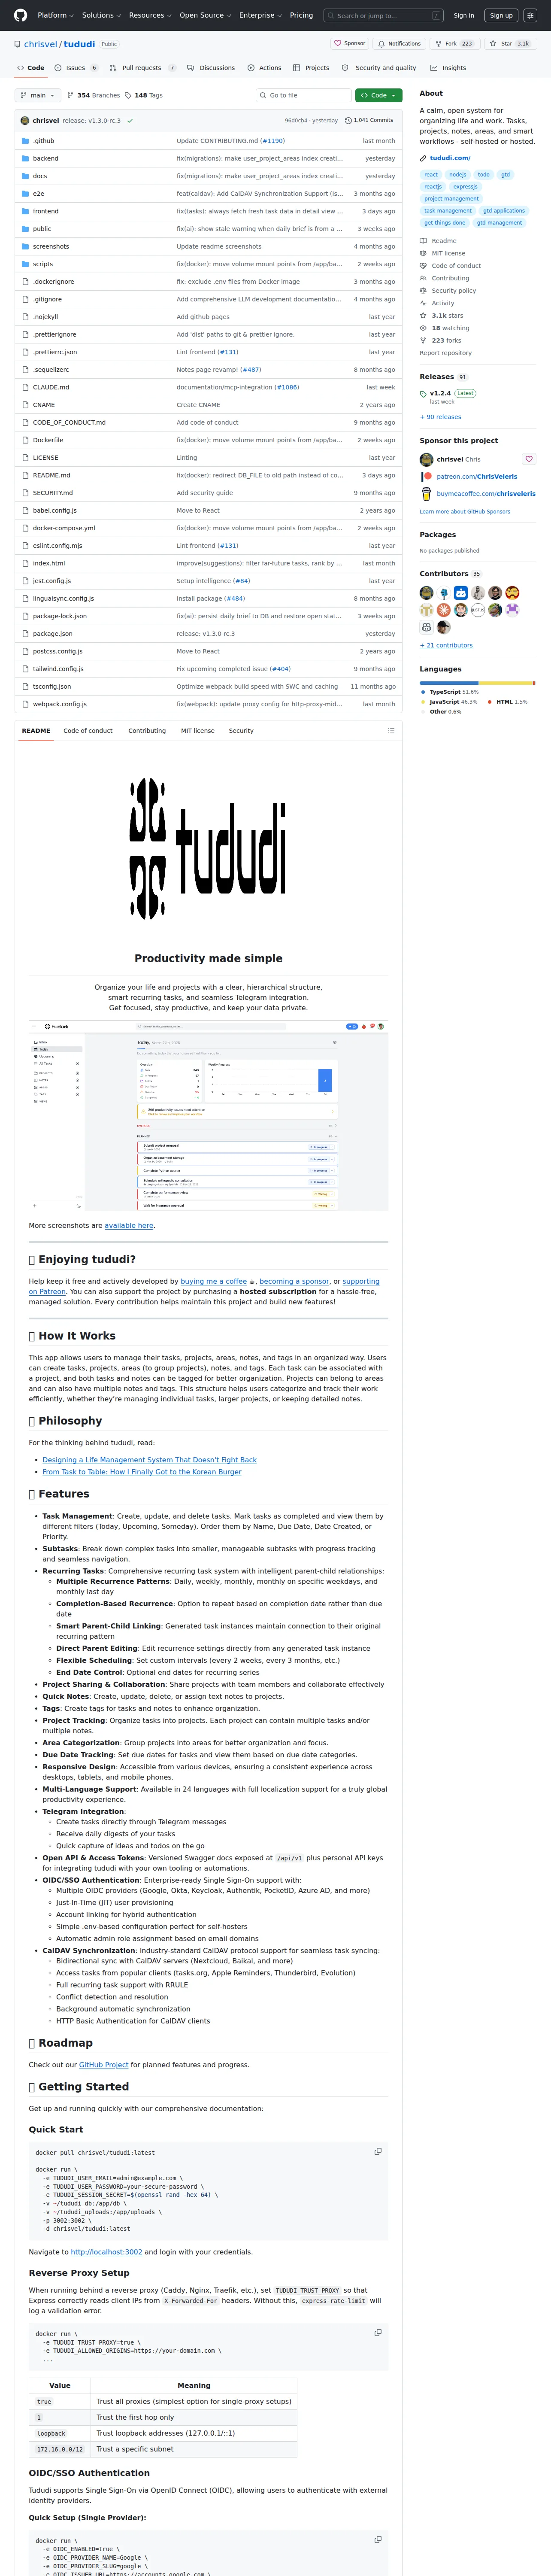The width and height of the screenshot is (551, 2576).
Task: Click the GitHub logo icon
Action: [20, 15]
